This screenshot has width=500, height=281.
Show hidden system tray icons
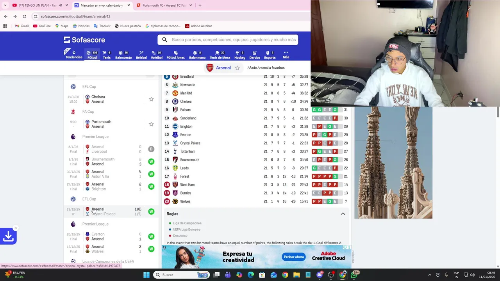coord(429,275)
